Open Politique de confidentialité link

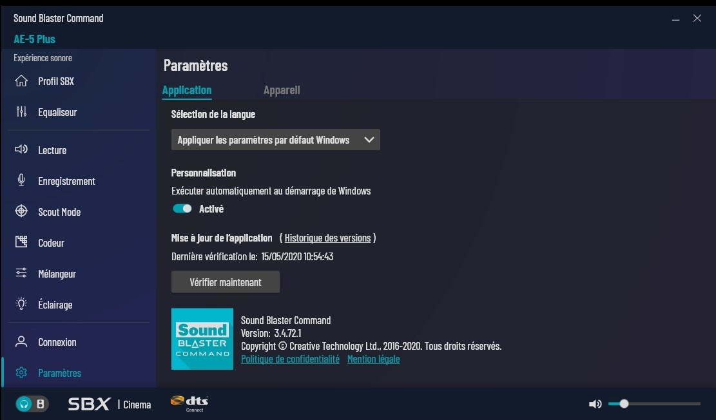(290, 359)
